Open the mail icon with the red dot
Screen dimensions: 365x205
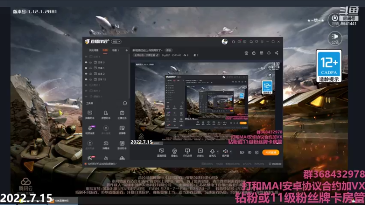tap(239, 42)
